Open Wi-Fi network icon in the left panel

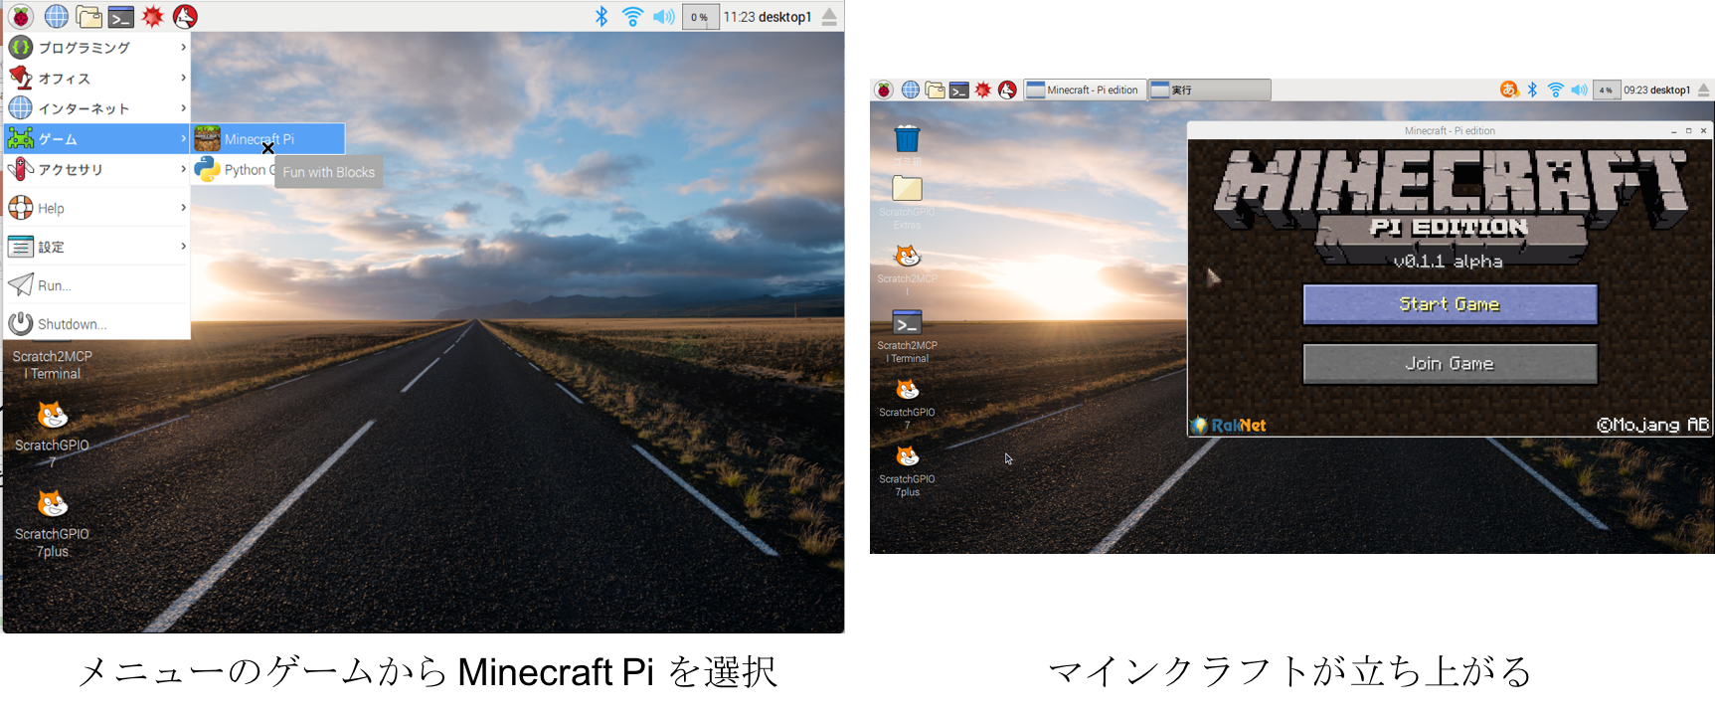[x=632, y=16]
